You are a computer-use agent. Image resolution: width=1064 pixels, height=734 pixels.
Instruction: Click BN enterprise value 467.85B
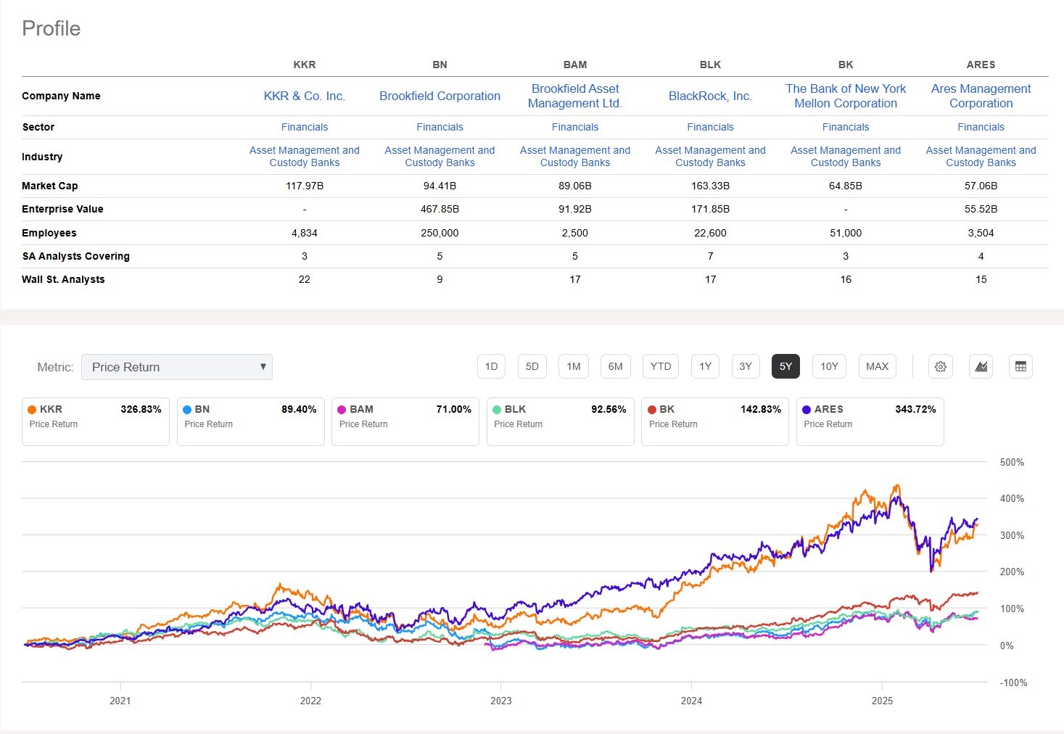click(440, 209)
